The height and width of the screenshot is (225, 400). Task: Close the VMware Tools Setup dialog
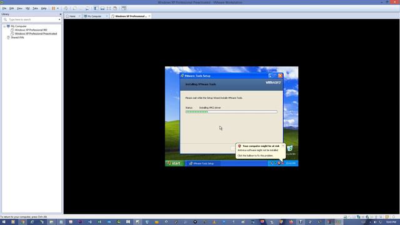tap(280, 76)
